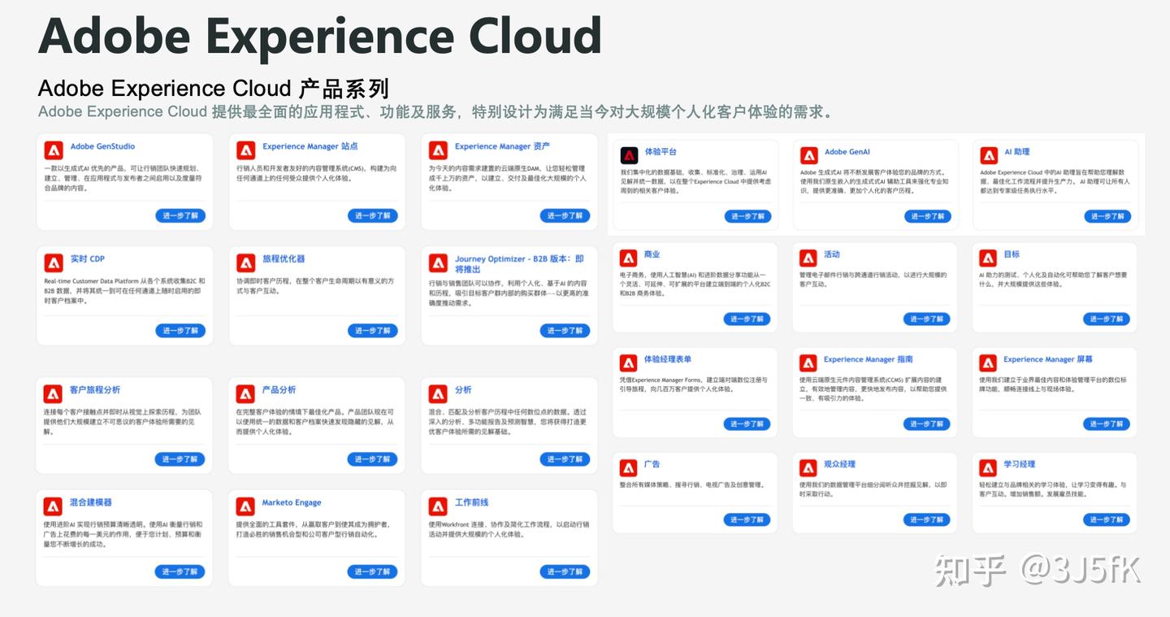Select the 广告 card Adobe icon
The width and height of the screenshot is (1170, 617).
(x=630, y=467)
